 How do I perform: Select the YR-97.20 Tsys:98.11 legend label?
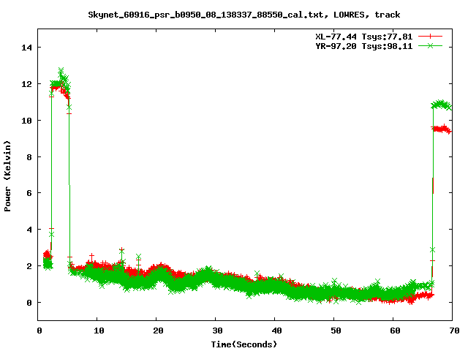click(x=364, y=46)
